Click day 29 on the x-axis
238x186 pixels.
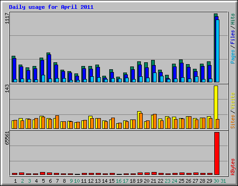(209, 181)
